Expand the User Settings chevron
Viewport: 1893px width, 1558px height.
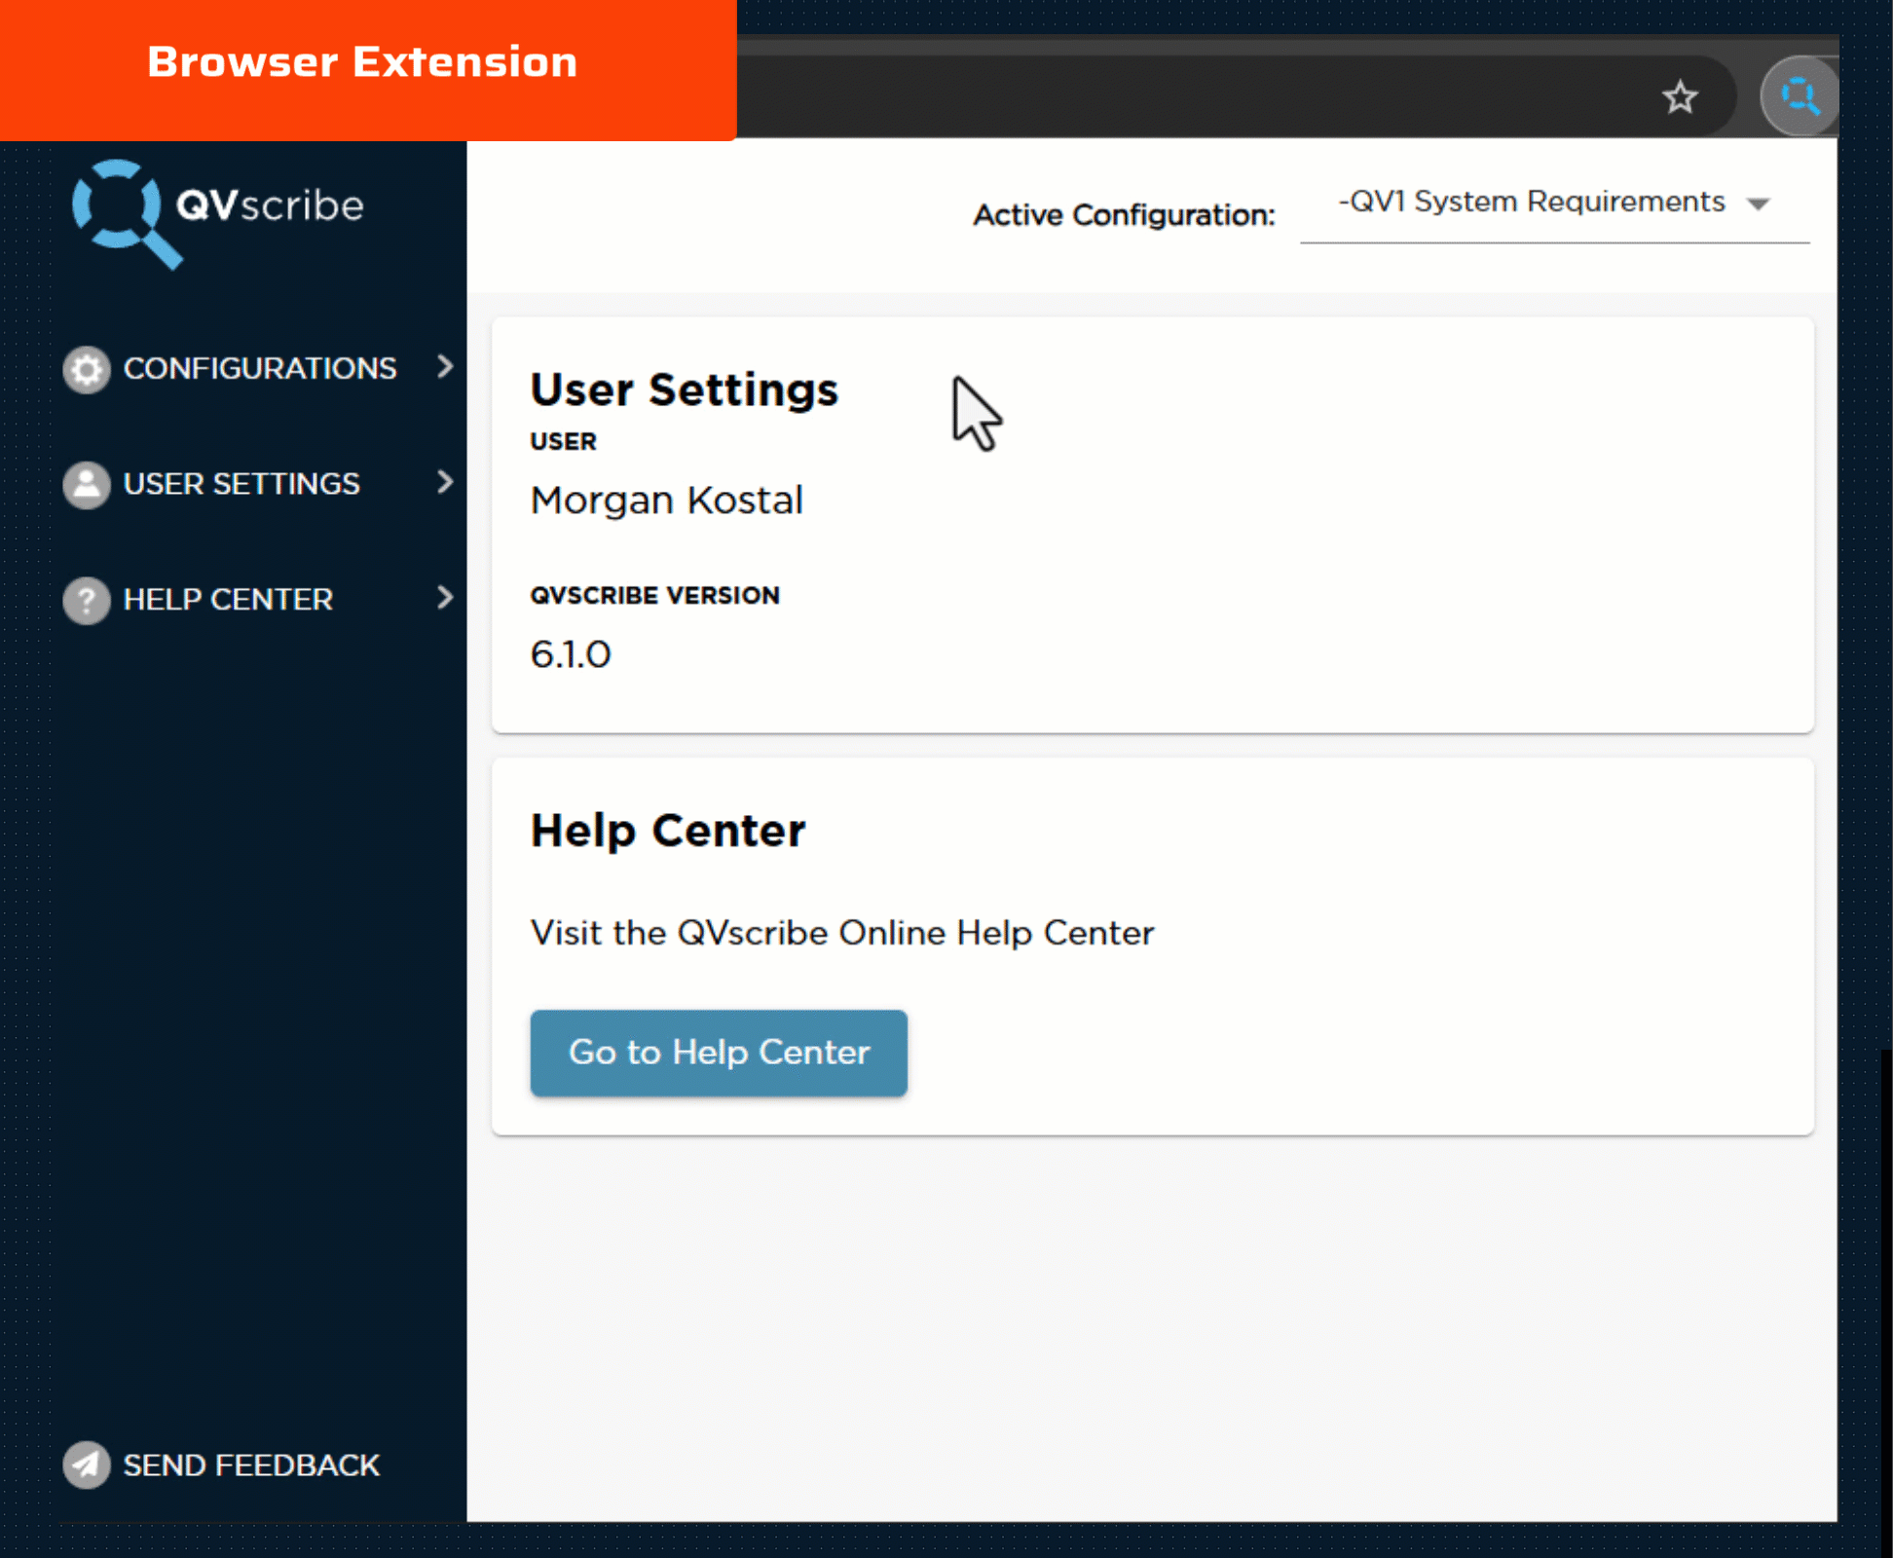coord(445,482)
